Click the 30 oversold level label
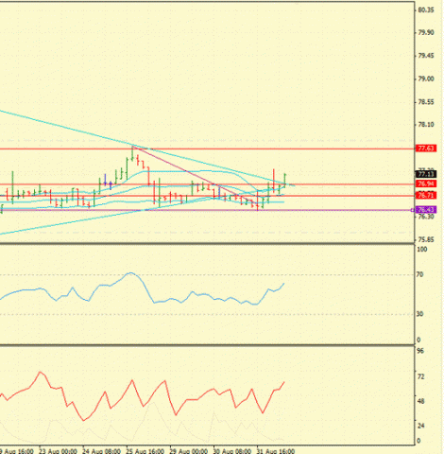The image size is (444, 454). [x=419, y=314]
